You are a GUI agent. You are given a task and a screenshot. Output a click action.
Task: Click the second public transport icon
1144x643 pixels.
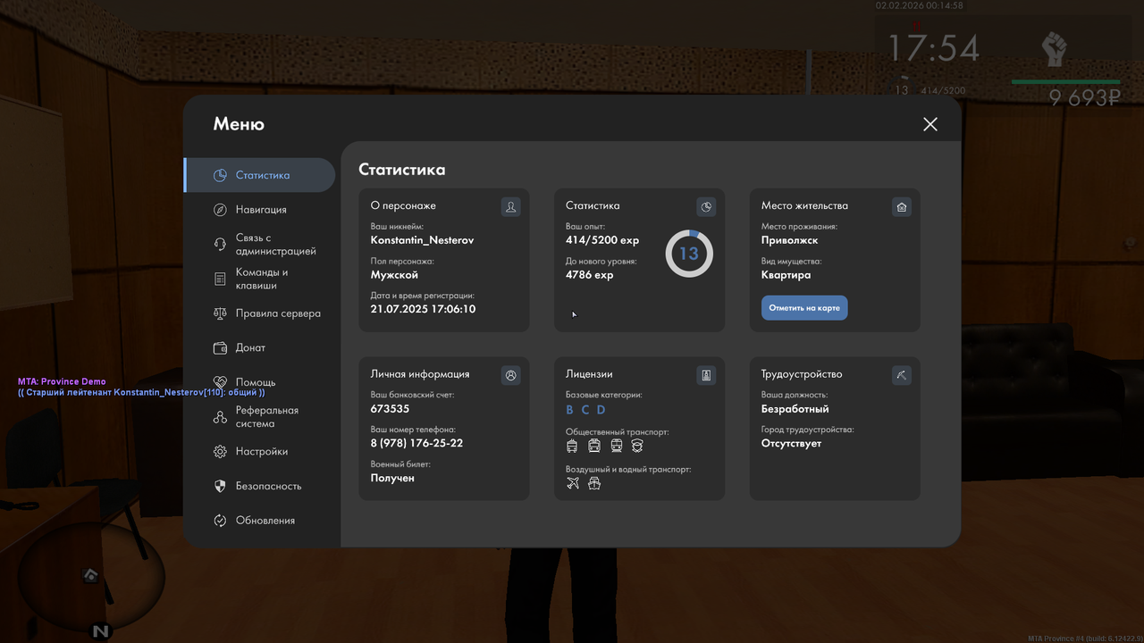point(594,446)
